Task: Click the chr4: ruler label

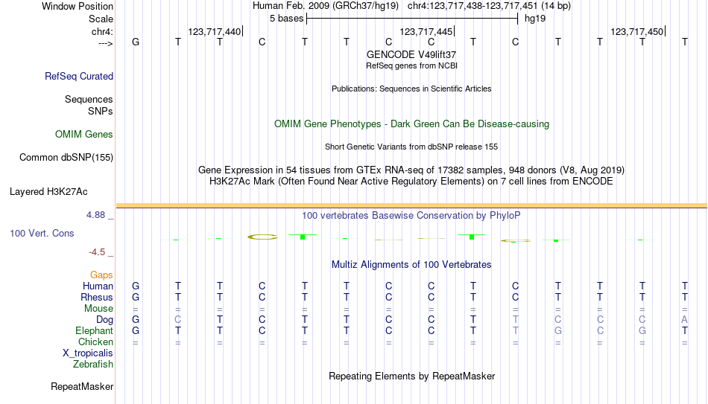Action: pos(102,31)
